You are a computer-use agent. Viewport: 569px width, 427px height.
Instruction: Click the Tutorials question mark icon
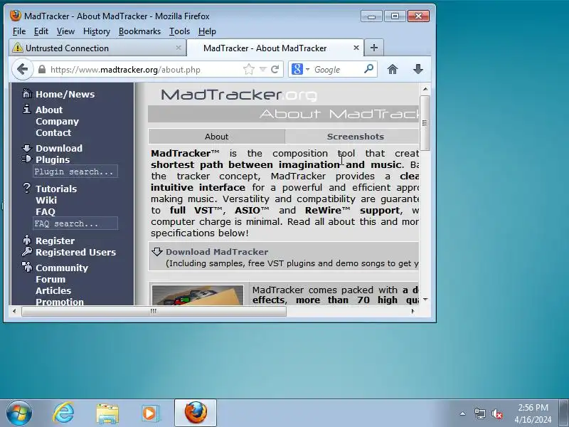[x=27, y=188]
